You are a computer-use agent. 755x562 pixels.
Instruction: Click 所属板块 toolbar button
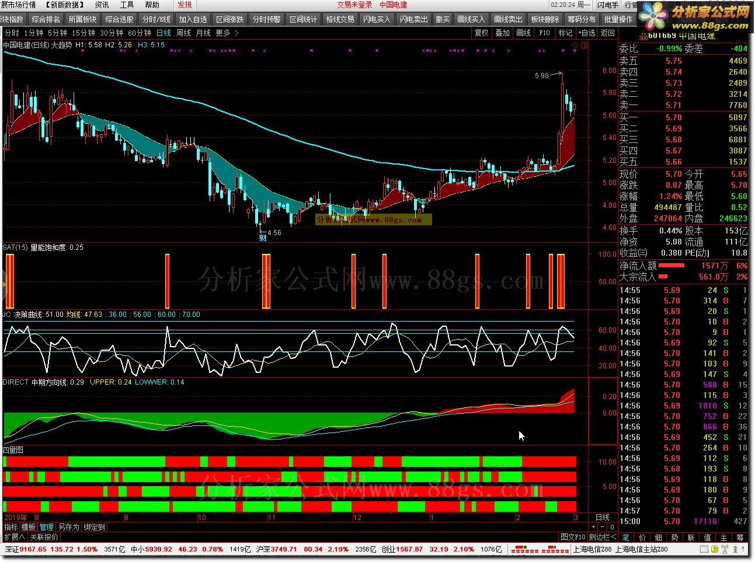point(83,19)
